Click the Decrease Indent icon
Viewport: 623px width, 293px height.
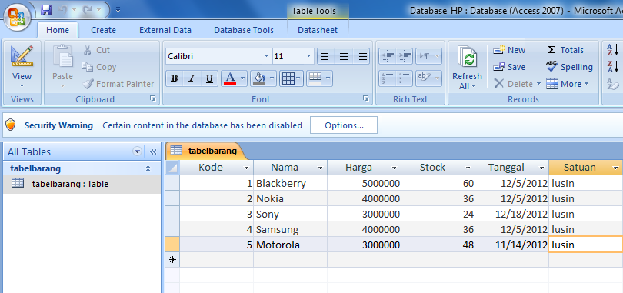387,56
